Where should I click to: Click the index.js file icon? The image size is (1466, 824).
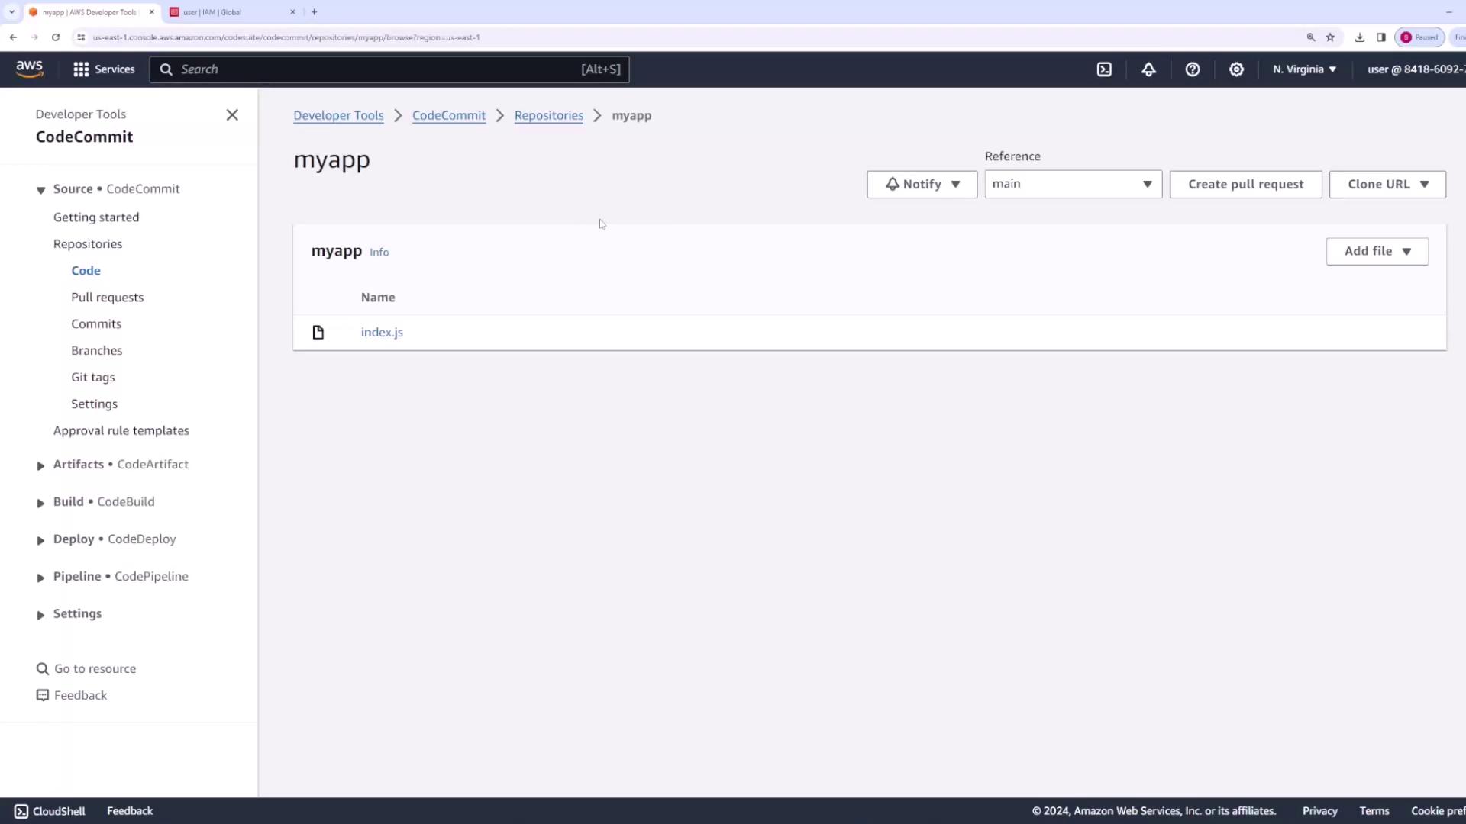[x=318, y=333]
